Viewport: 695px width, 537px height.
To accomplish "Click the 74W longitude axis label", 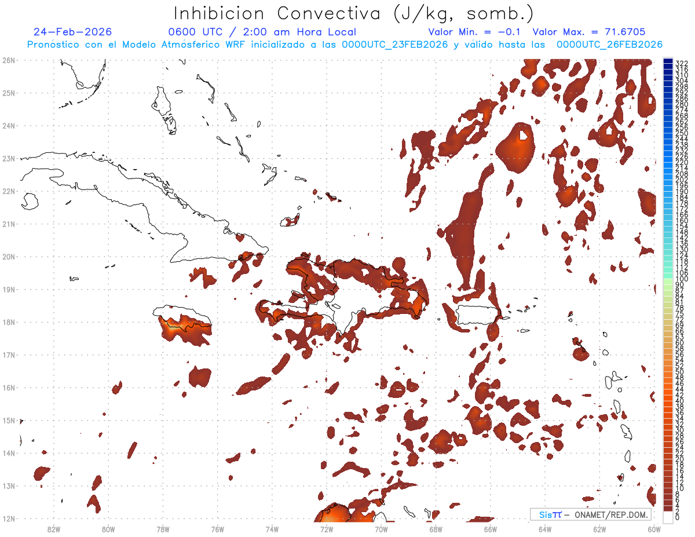I will [272, 529].
